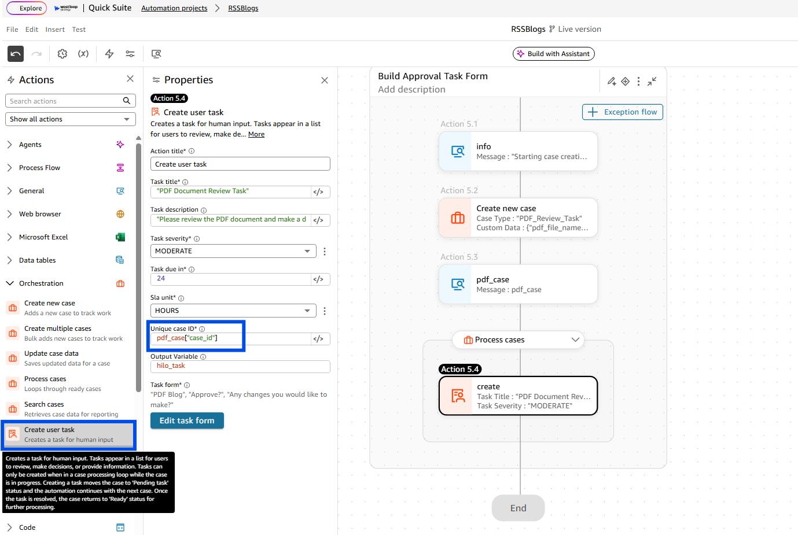Open the variables (x) icon
The height and width of the screenshot is (535, 798).
coord(83,54)
